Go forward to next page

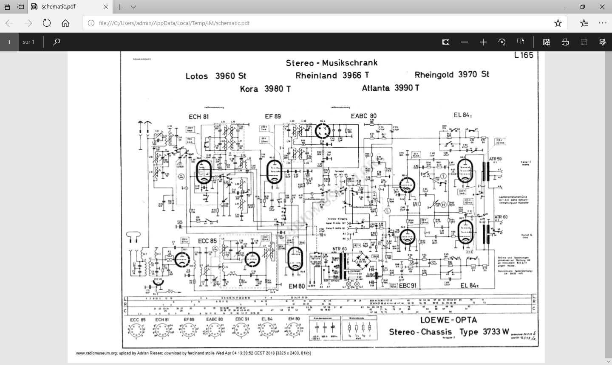(28, 23)
